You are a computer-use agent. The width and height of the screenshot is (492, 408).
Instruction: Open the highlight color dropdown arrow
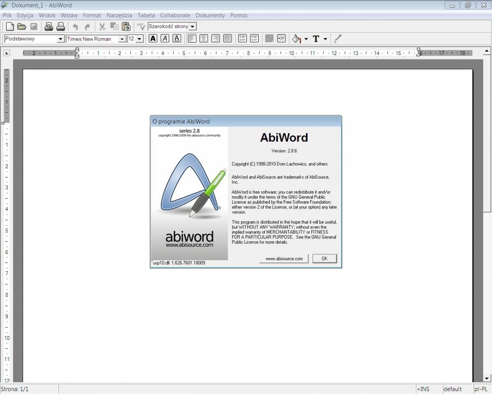tap(306, 39)
